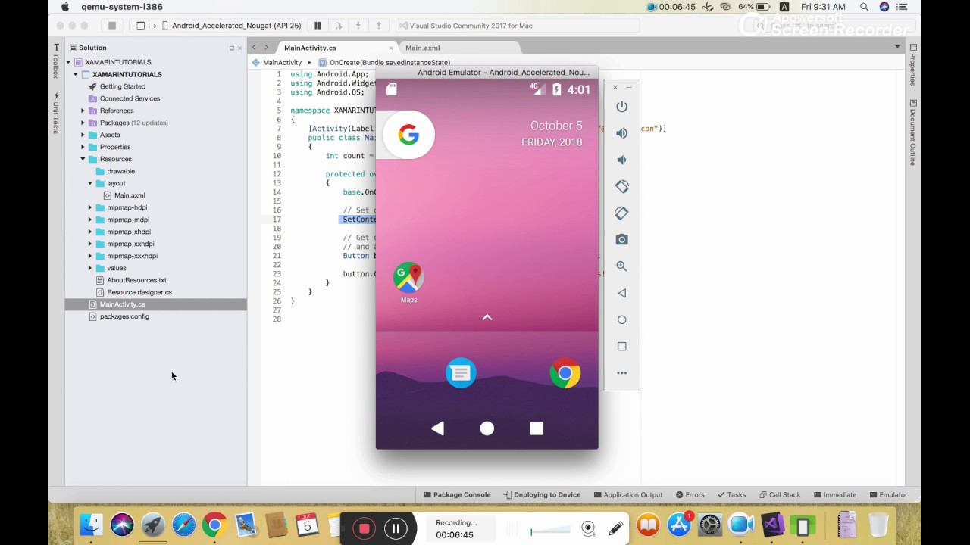This screenshot has width=970, height=545.
Task: Tap Android back navigation button
Action: 437,428
